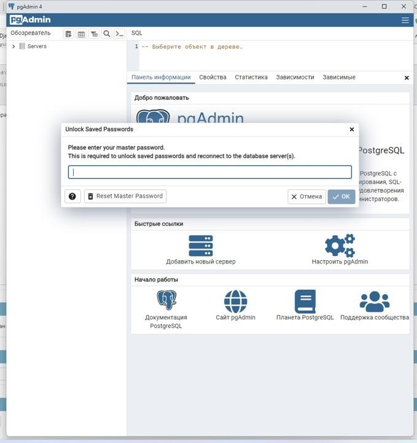Click the Обозреватель panel title
This screenshot has height=443, width=417.
(x=31, y=33)
